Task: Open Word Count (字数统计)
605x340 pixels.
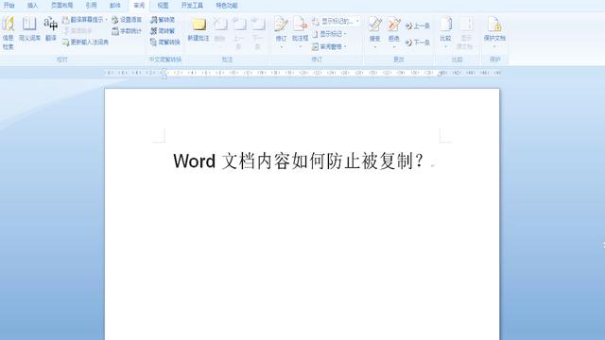Action: click(x=127, y=31)
